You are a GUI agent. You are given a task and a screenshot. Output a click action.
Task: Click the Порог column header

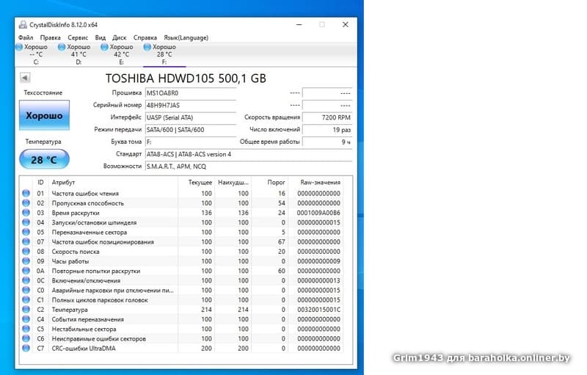(x=270, y=182)
